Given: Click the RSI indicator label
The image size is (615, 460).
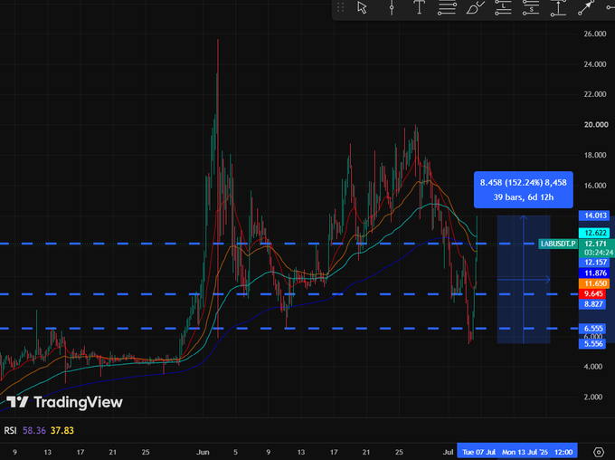Looking at the screenshot, I should tap(10, 430).
